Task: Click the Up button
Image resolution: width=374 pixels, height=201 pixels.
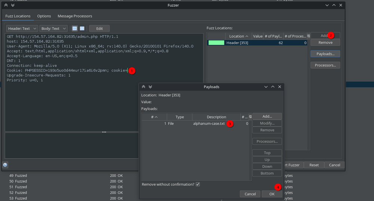Action: [x=267, y=160]
